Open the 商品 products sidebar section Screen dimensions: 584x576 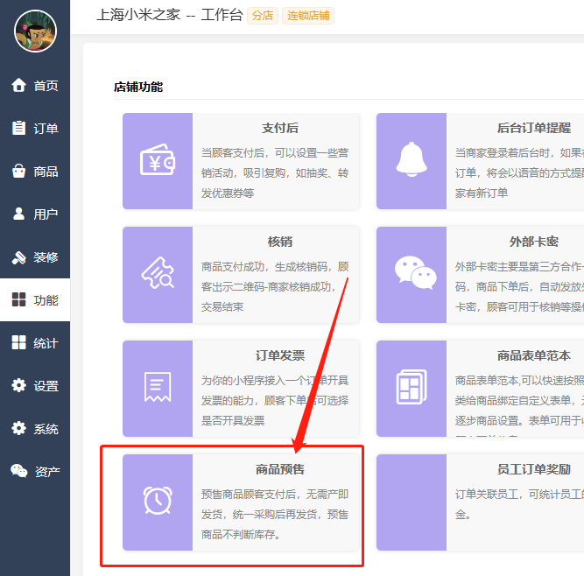35,172
